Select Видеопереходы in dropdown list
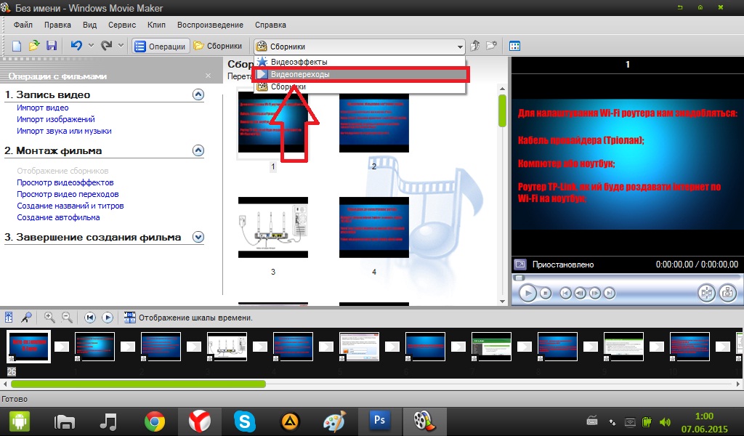This screenshot has width=744, height=436. (x=360, y=75)
